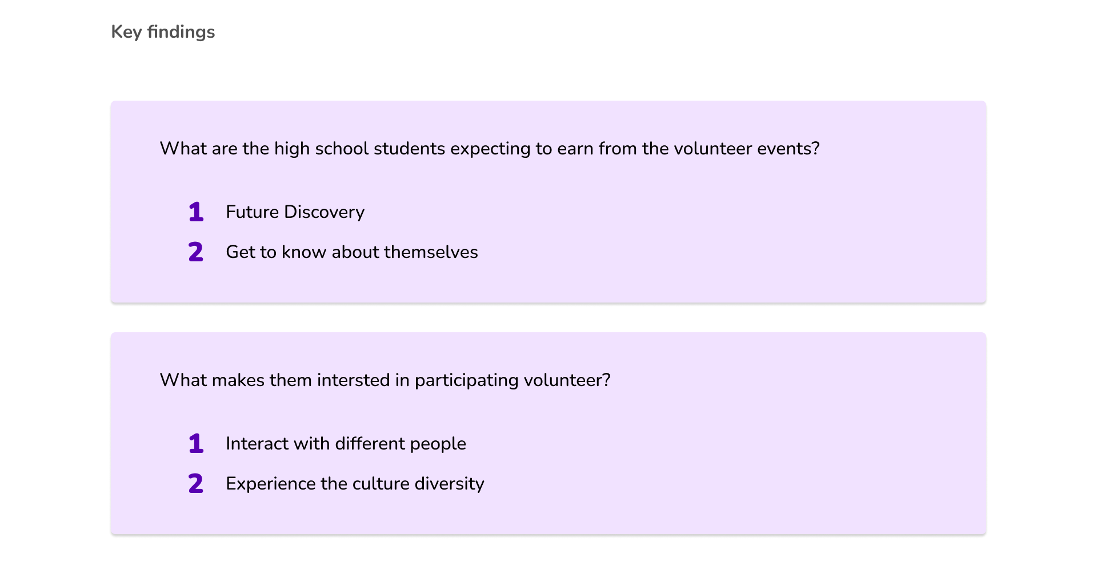
Task: Click the misspelled word "intersted"
Action: pos(353,380)
